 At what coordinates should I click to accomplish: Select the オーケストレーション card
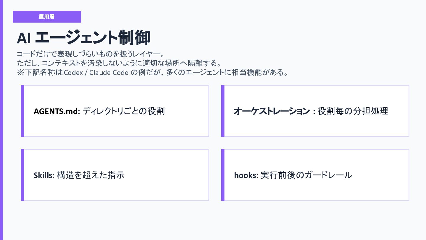315,111
